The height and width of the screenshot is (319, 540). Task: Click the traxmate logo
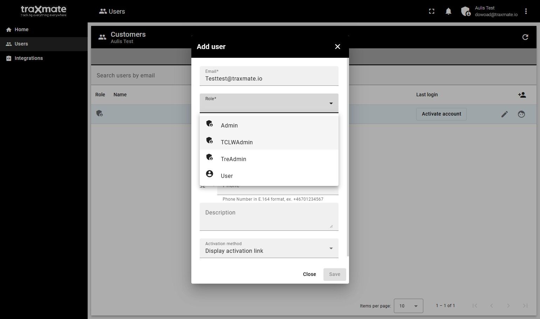click(43, 11)
